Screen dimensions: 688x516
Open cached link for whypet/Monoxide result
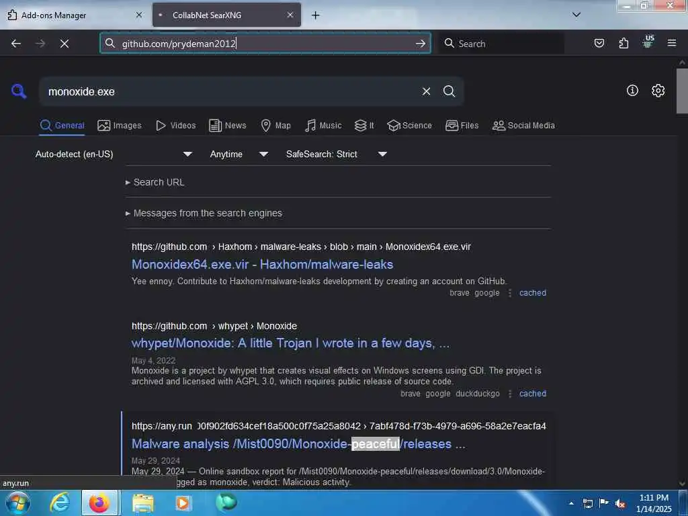(533, 394)
